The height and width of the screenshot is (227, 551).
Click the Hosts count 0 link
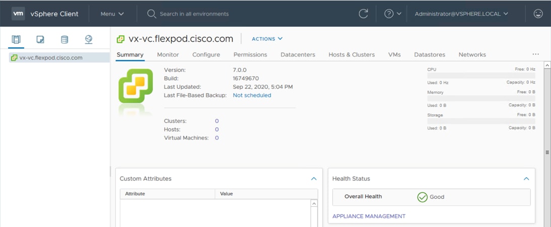217,129
